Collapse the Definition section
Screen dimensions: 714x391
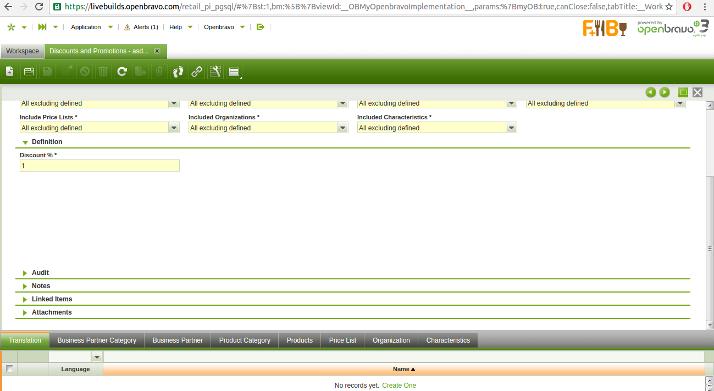click(x=47, y=142)
